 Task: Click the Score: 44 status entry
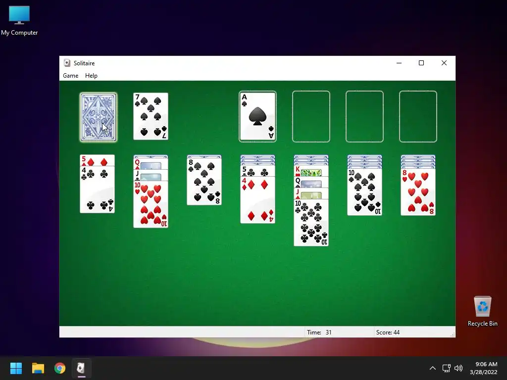click(x=388, y=332)
